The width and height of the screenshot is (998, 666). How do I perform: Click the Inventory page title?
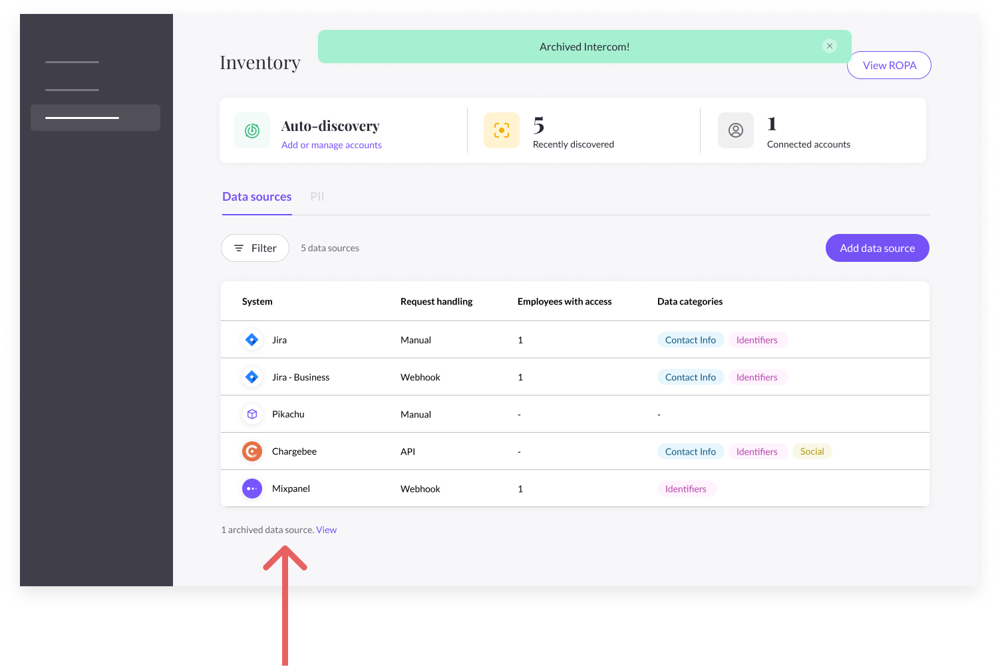pos(260,62)
